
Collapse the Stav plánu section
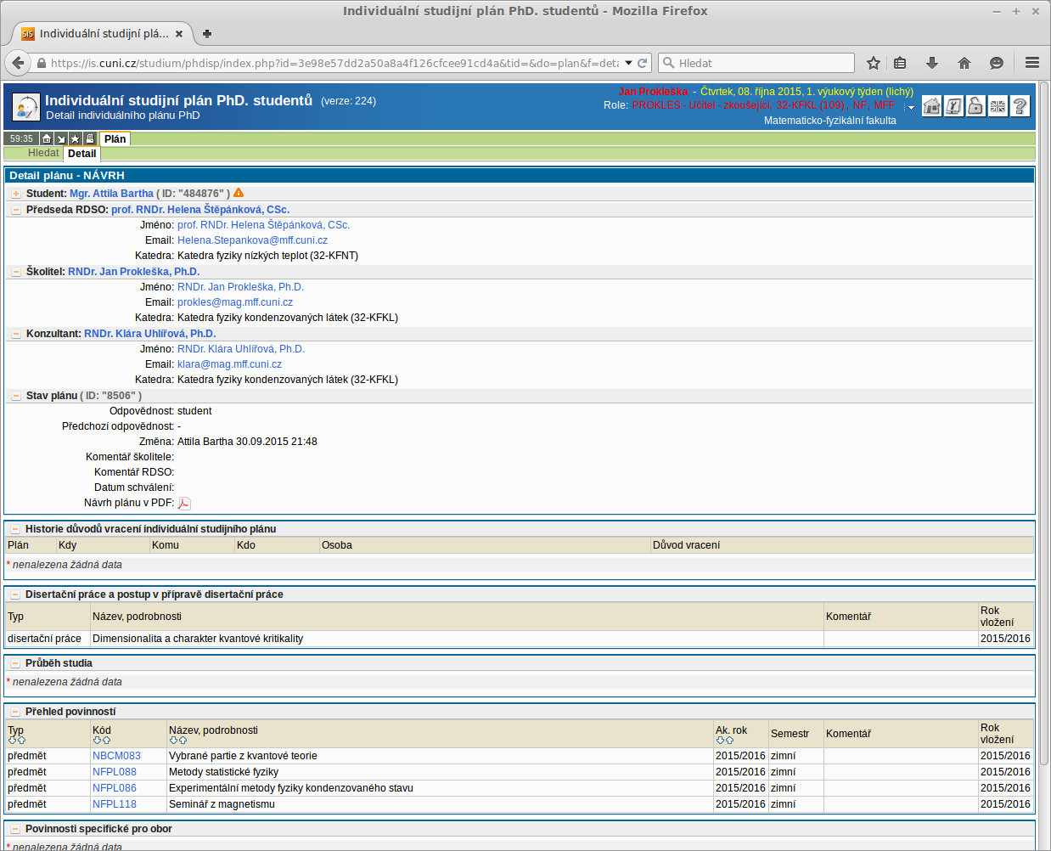(16, 396)
